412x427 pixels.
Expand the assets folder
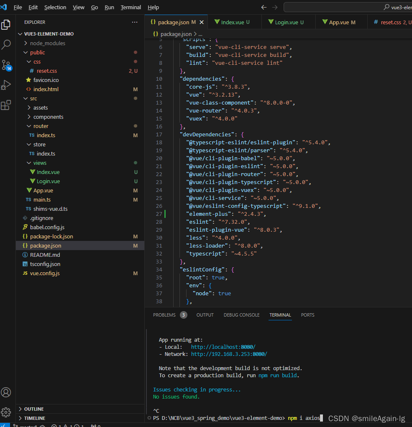(x=41, y=107)
